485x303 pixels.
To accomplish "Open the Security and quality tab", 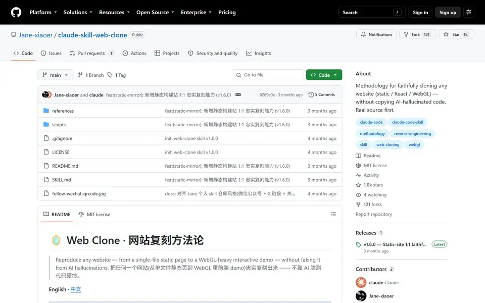I will pos(213,53).
